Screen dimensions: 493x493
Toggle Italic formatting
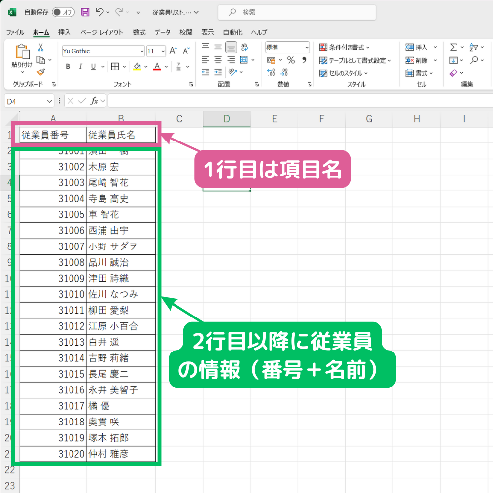tap(80, 67)
